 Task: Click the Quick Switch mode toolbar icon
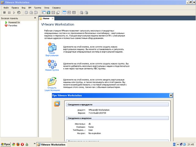point(53,13)
